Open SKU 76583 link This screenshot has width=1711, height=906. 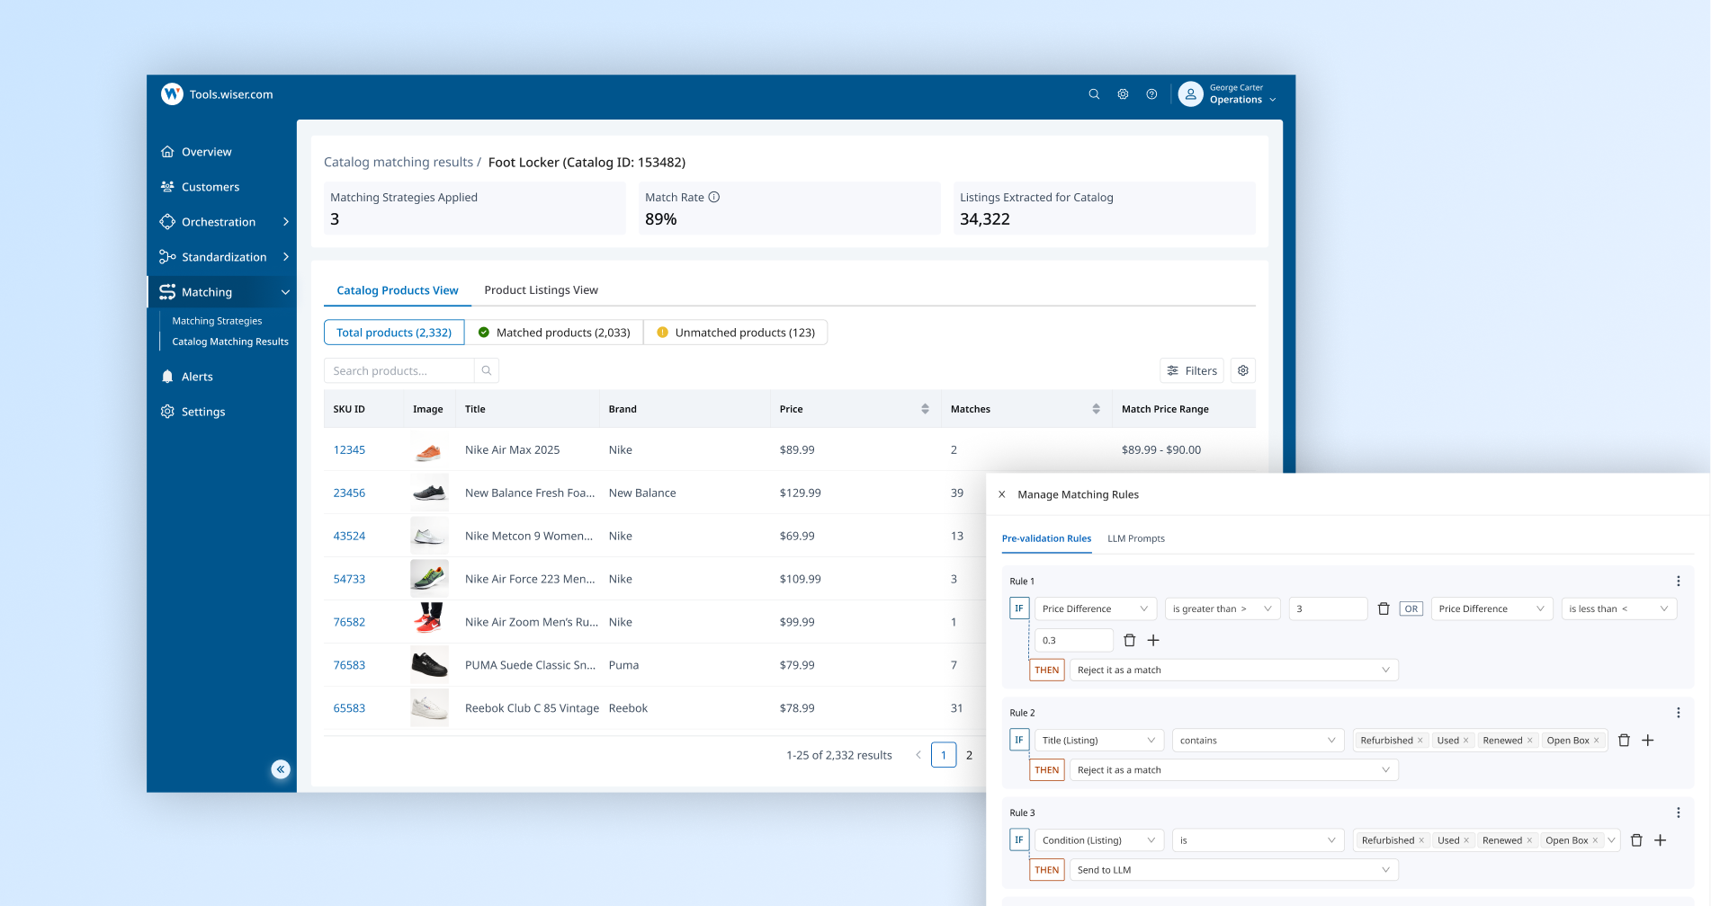(349, 665)
